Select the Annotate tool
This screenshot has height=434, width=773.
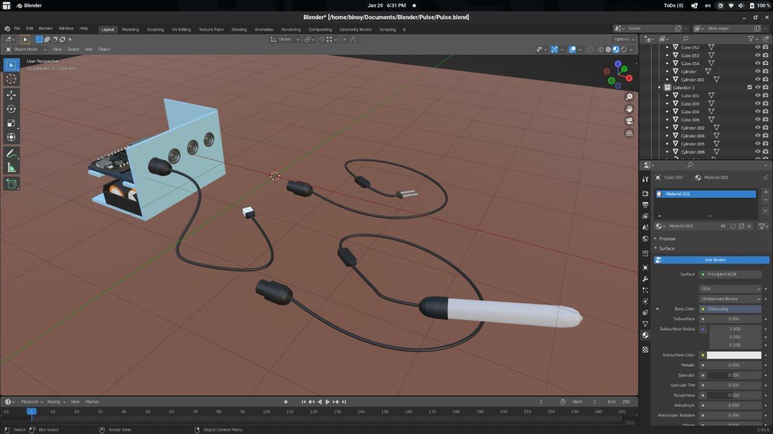11,154
